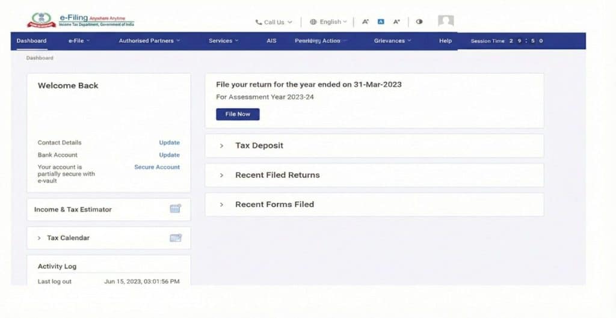
Task: Open the AIS menu item
Action: 271,41
